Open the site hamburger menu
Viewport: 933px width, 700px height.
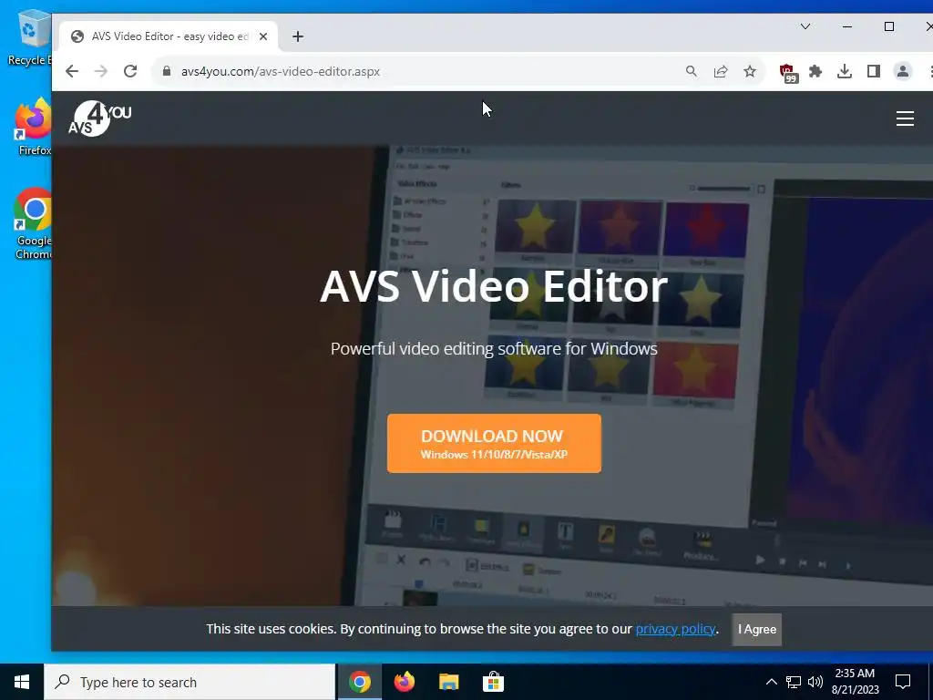(x=905, y=118)
